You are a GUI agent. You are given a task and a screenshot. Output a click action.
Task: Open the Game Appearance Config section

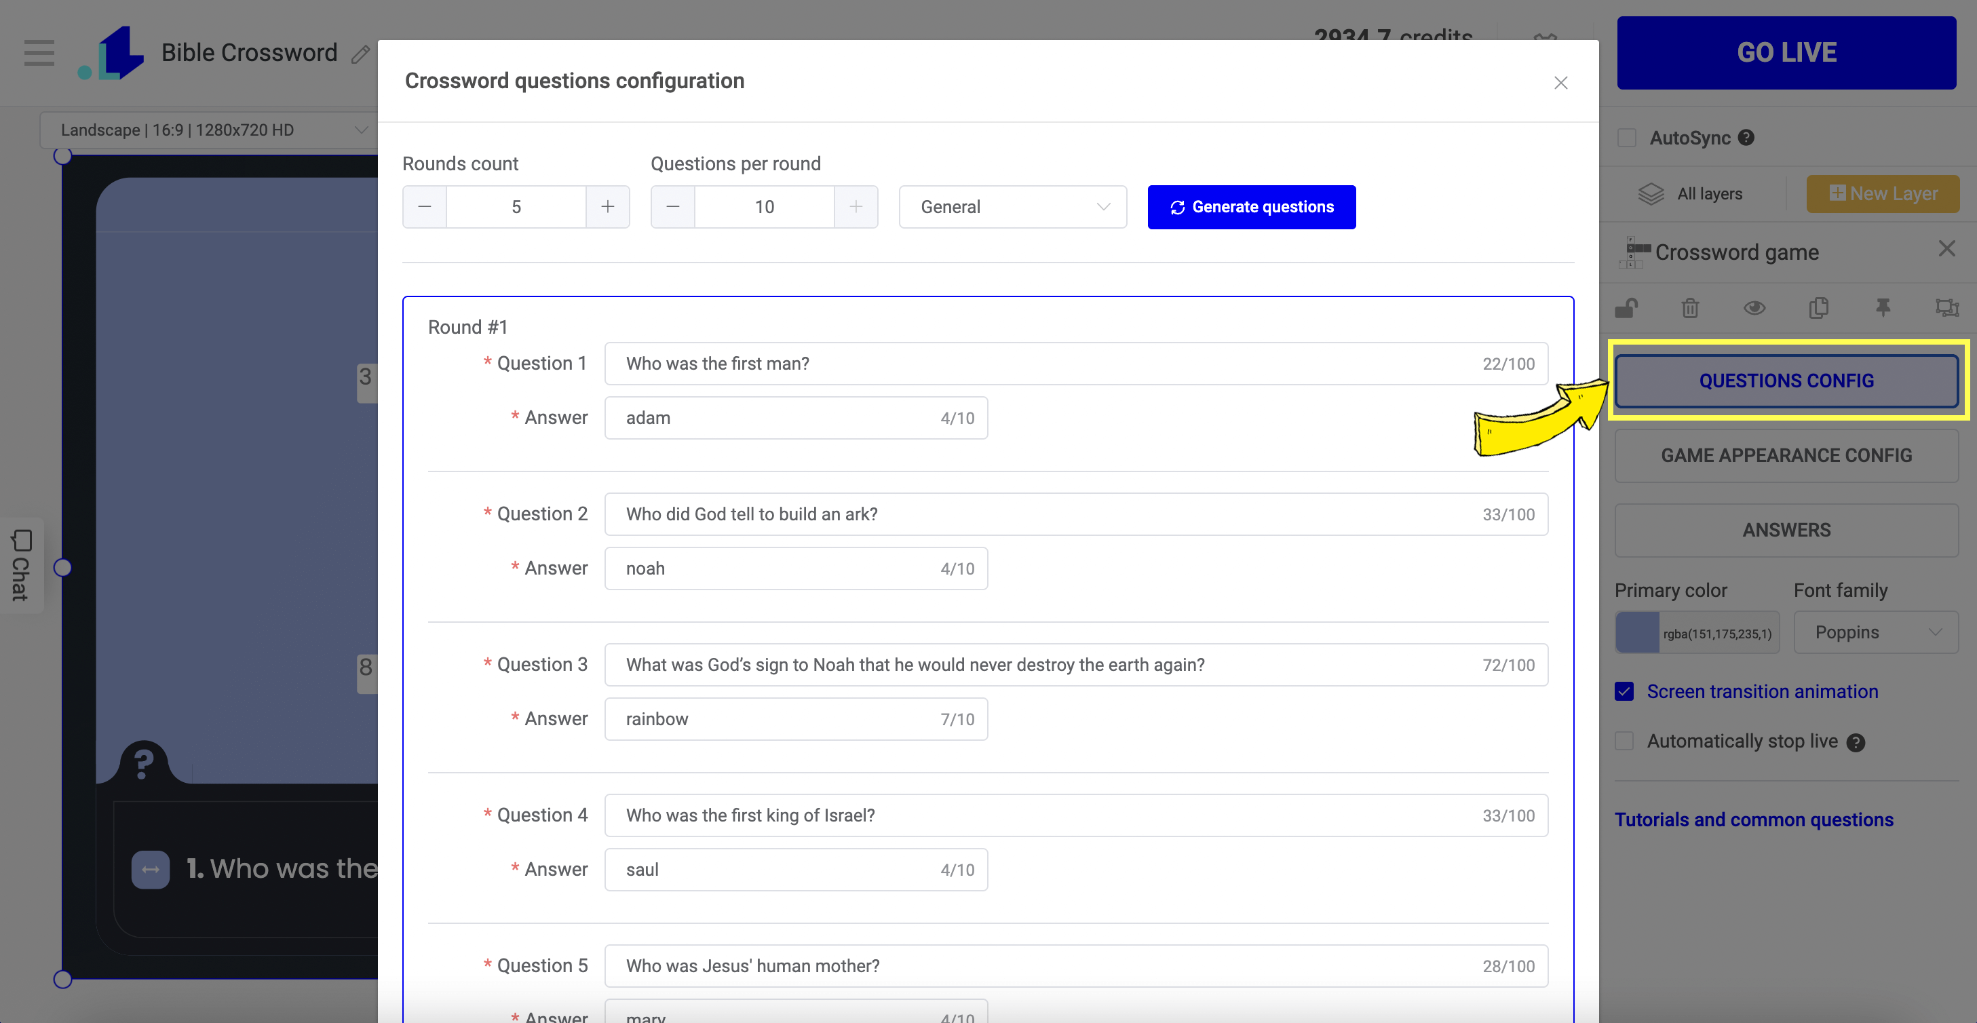pyautogui.click(x=1786, y=456)
